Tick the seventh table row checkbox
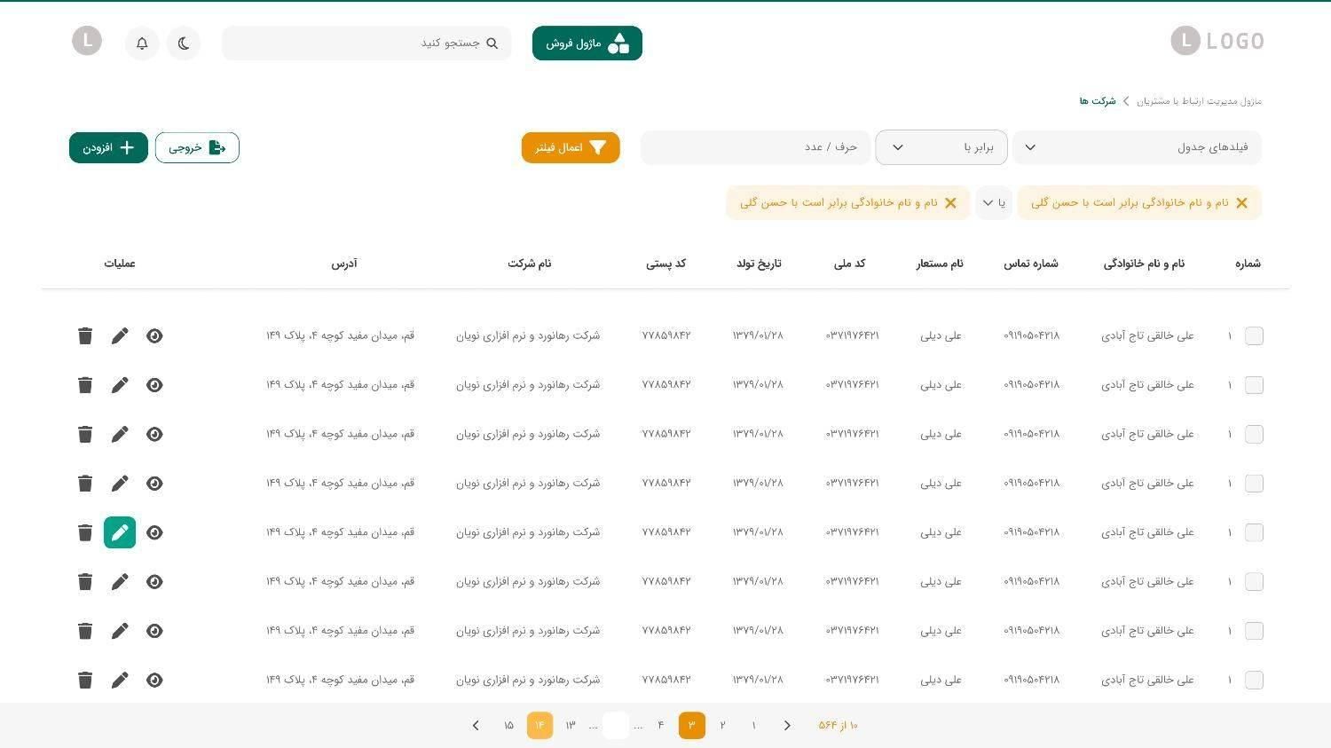Screen dimensions: 1331x748 pyautogui.click(x=1254, y=631)
